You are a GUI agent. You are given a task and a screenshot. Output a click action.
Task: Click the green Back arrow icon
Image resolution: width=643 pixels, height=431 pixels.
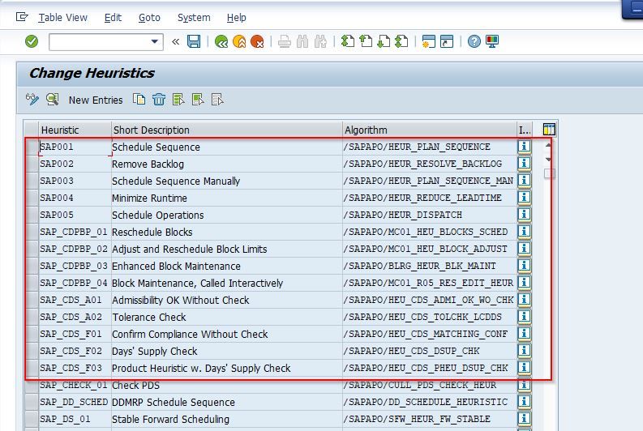[x=221, y=41]
